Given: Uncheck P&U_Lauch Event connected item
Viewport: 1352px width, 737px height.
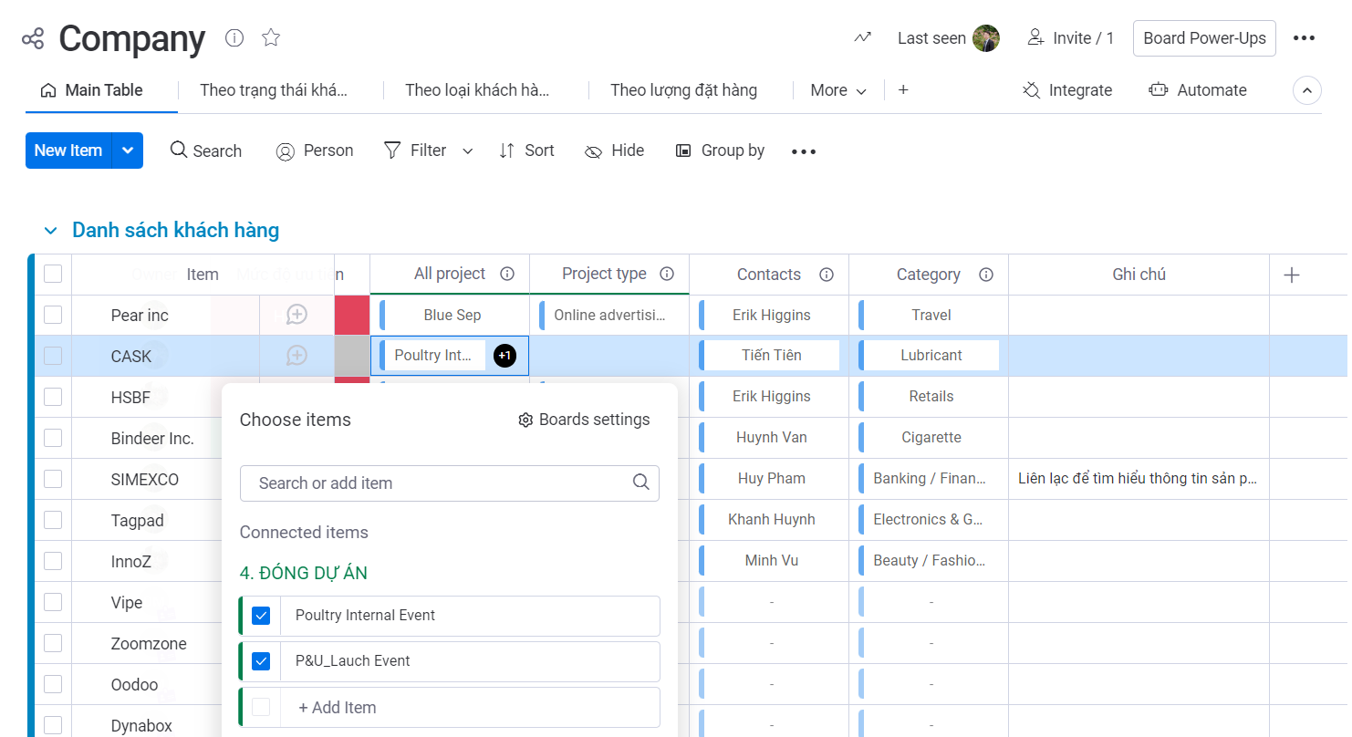Looking at the screenshot, I should pyautogui.click(x=261, y=661).
